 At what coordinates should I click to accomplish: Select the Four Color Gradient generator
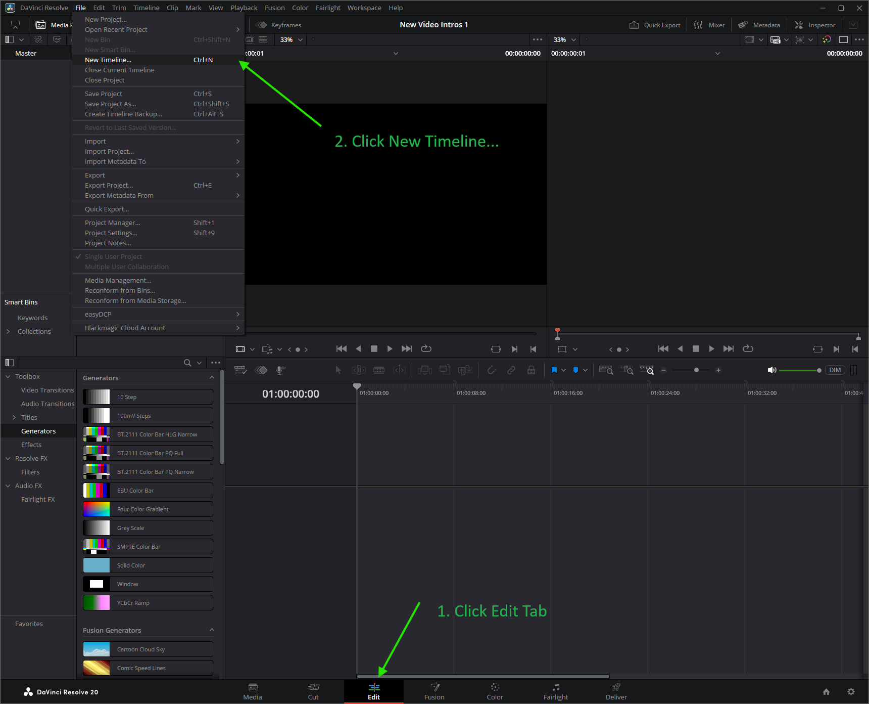pyautogui.click(x=148, y=509)
